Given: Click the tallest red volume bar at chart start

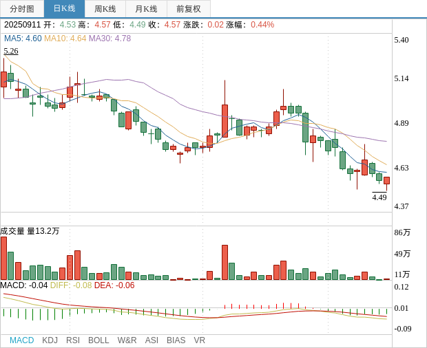Looking at the screenshot, I should 4,259.
